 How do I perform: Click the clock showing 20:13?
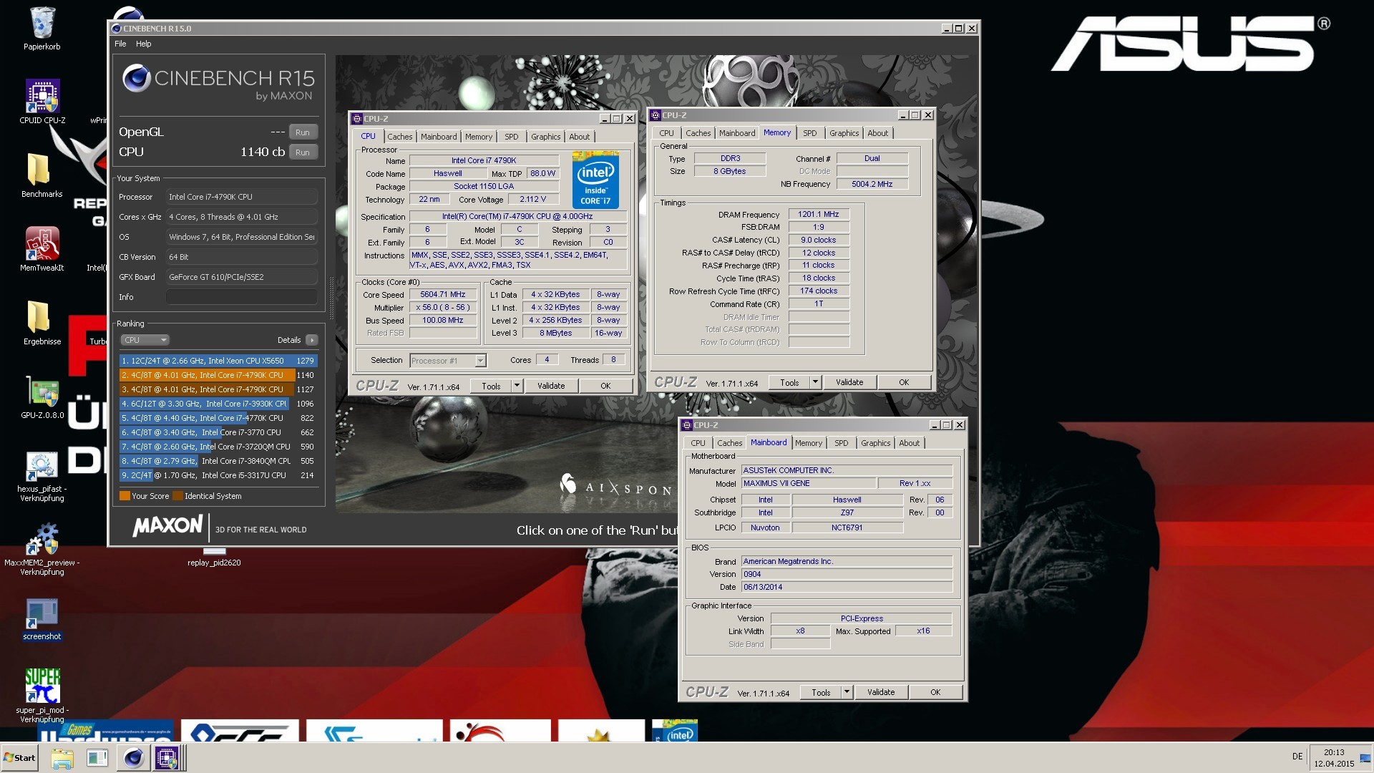tap(1333, 752)
